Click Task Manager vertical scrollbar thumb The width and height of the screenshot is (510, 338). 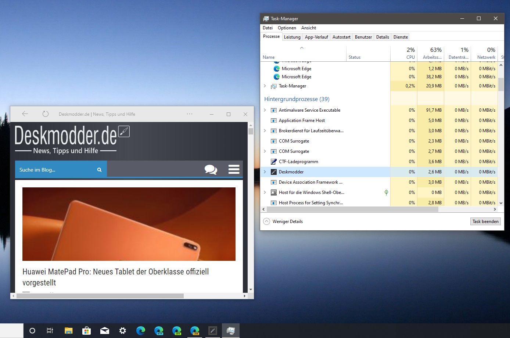click(501, 84)
